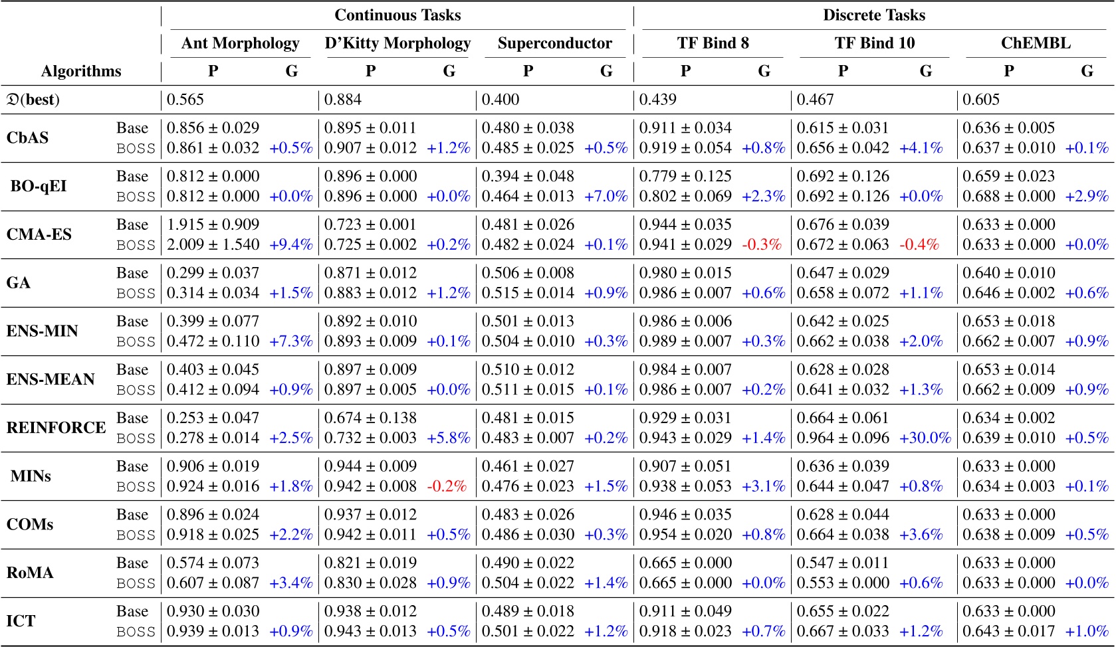Click the Base label in MINs row
Screen dimensions: 1116x647
(x=132, y=466)
